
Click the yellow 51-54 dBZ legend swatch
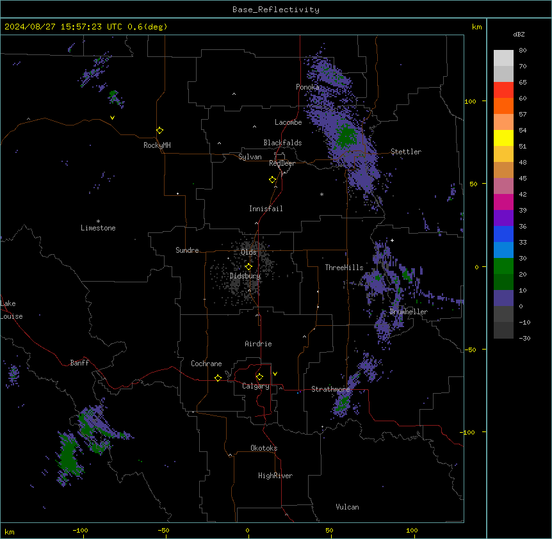pos(503,138)
